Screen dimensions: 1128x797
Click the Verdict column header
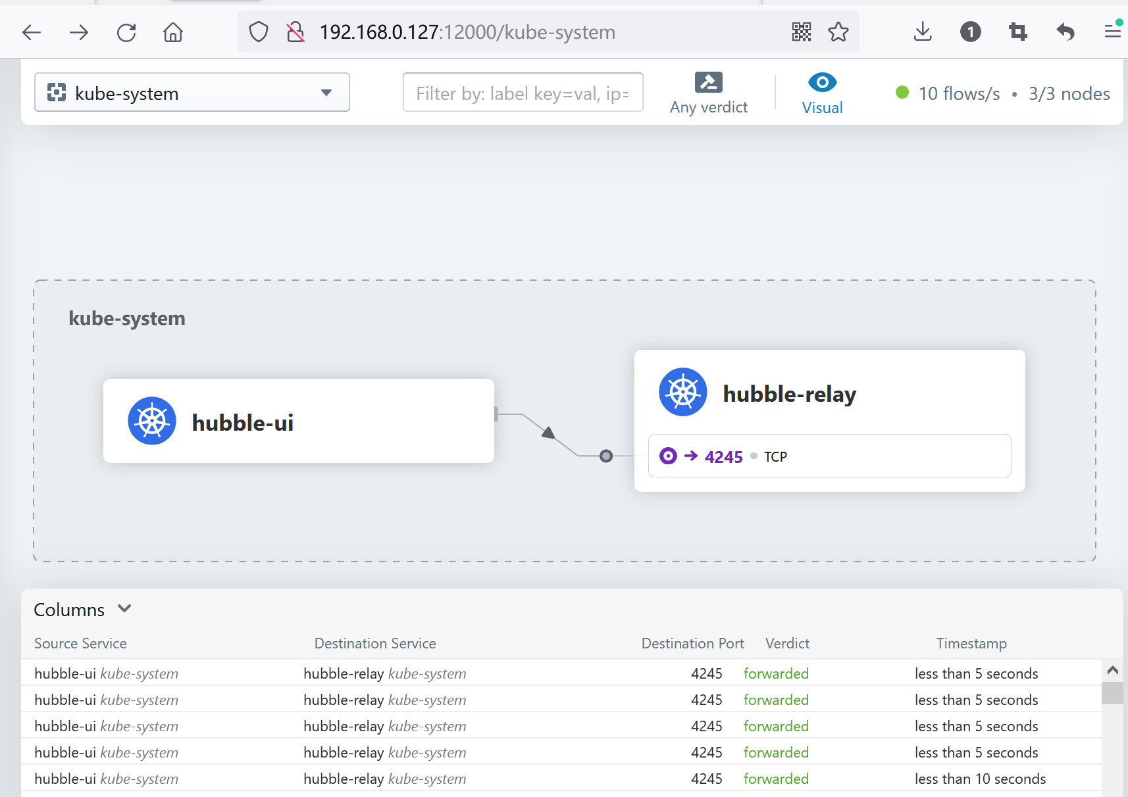[787, 643]
